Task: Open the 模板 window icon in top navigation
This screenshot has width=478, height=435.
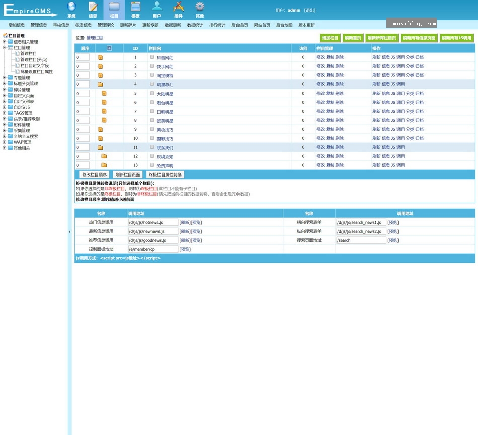Action: pyautogui.click(x=135, y=6)
